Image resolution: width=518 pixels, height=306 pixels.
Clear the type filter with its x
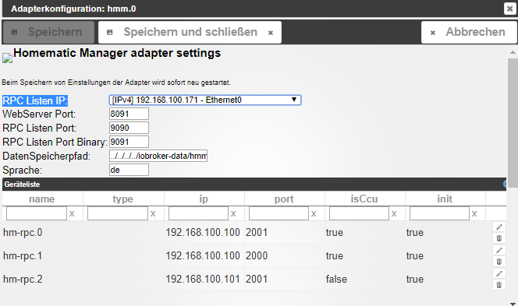(153, 213)
